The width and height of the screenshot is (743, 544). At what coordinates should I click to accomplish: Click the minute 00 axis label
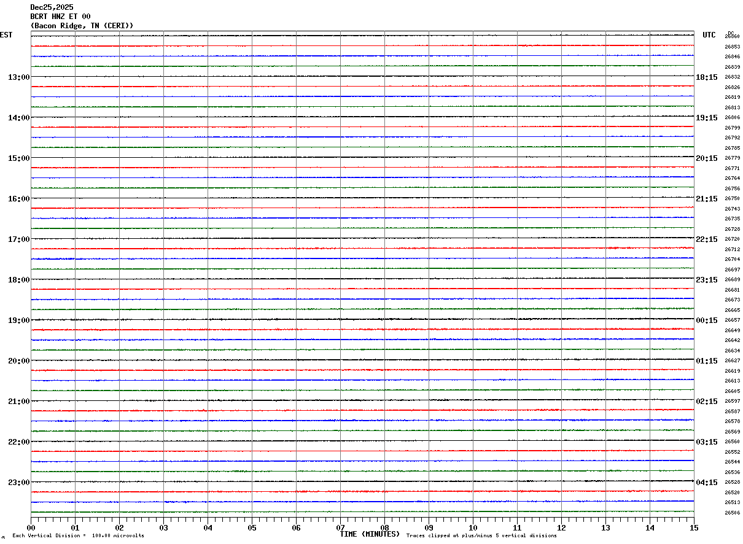point(31,527)
